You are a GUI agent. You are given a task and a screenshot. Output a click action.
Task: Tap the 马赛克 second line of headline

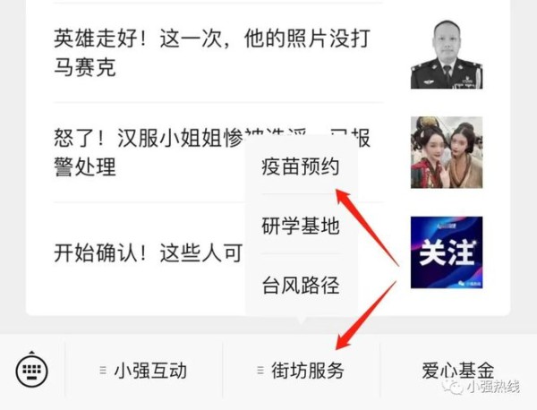[85, 67]
